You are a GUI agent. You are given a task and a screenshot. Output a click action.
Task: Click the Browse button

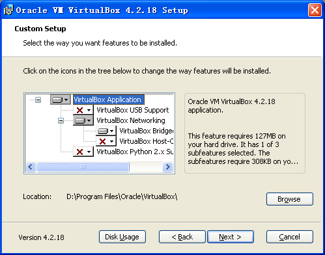[x=290, y=199]
